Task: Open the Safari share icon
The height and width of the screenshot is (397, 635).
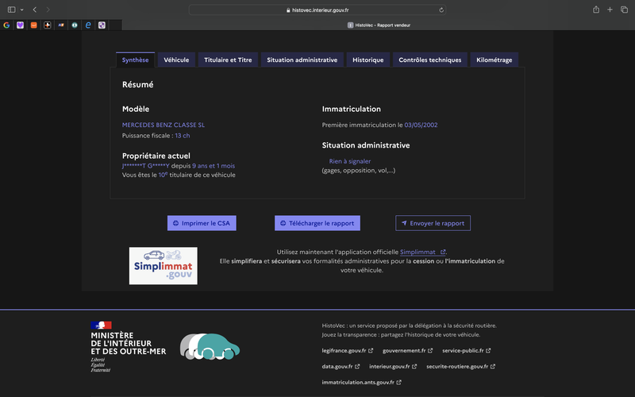Action: [x=596, y=10]
